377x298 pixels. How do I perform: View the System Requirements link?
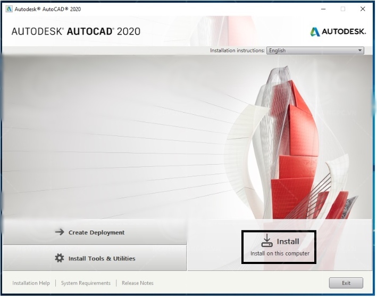pyautogui.click(x=86, y=283)
